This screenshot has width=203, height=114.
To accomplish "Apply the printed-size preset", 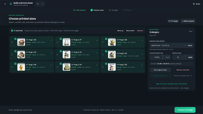I will pyautogui.click(x=190, y=45).
